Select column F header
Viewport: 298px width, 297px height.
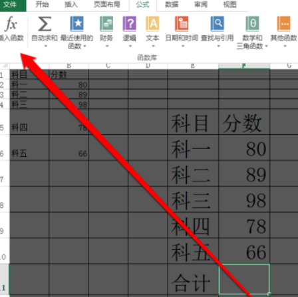point(244,66)
